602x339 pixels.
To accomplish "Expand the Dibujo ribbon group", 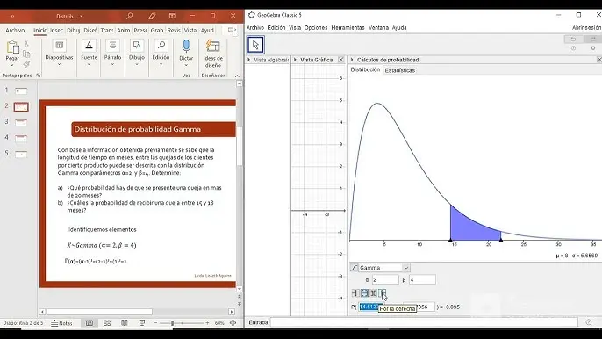I will pyautogui.click(x=137, y=65).
